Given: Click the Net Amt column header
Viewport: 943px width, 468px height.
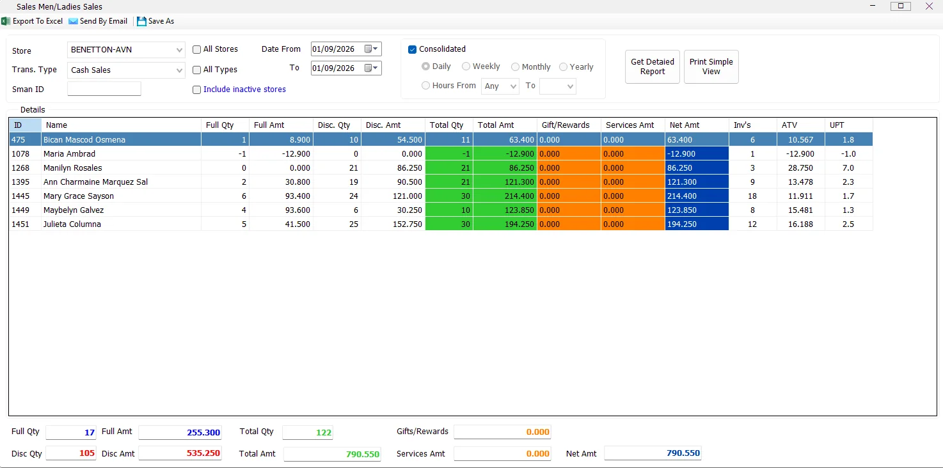Looking at the screenshot, I should tap(697, 125).
